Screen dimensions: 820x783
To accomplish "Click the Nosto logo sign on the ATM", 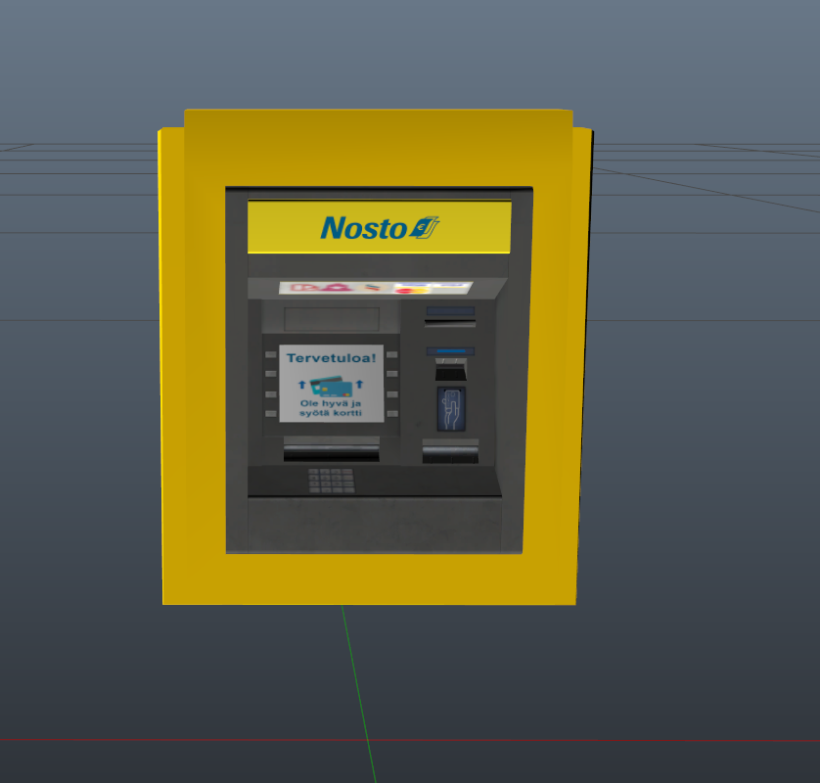I will tap(379, 227).
